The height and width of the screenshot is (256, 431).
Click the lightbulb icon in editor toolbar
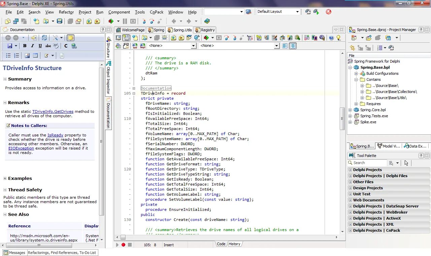(x=339, y=38)
